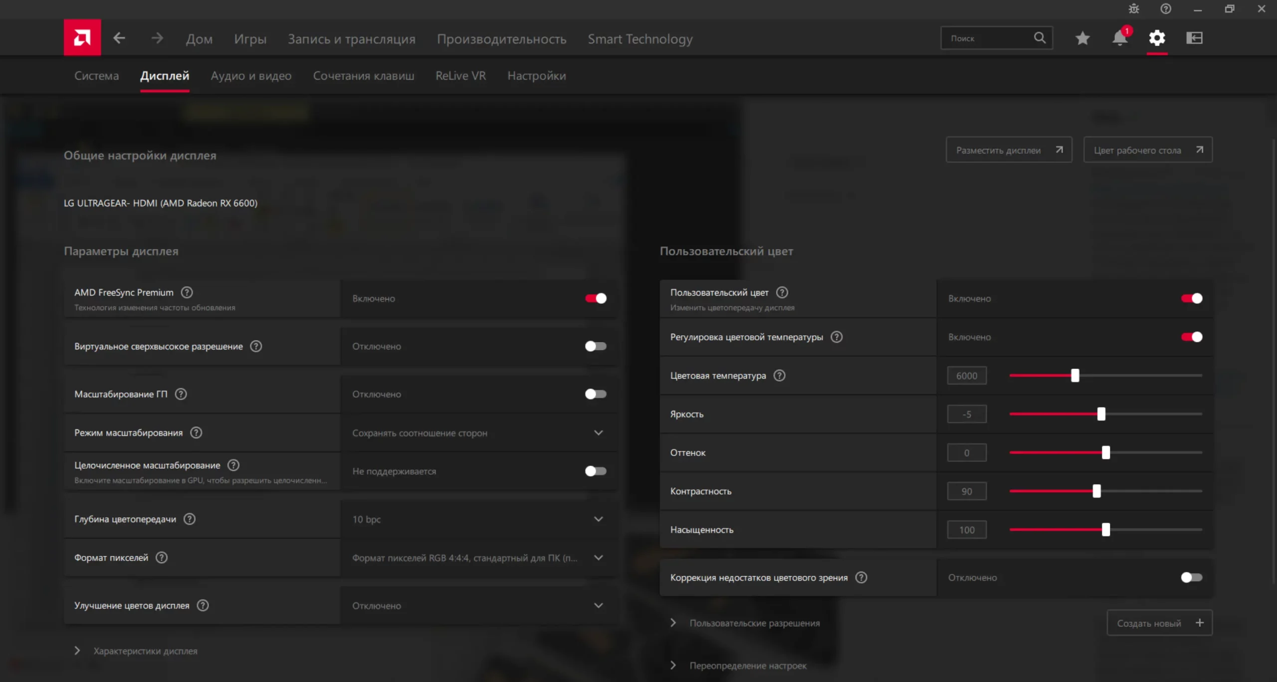1277x682 pixels.
Task: Open favorites star icon
Action: (1082, 38)
